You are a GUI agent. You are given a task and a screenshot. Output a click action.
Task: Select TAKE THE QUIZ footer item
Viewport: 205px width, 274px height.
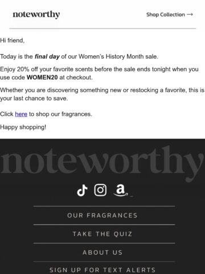[102, 234]
